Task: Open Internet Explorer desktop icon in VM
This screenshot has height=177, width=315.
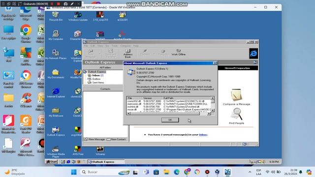Action: point(56,93)
